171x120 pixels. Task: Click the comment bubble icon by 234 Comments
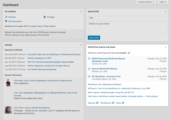point(6,21)
